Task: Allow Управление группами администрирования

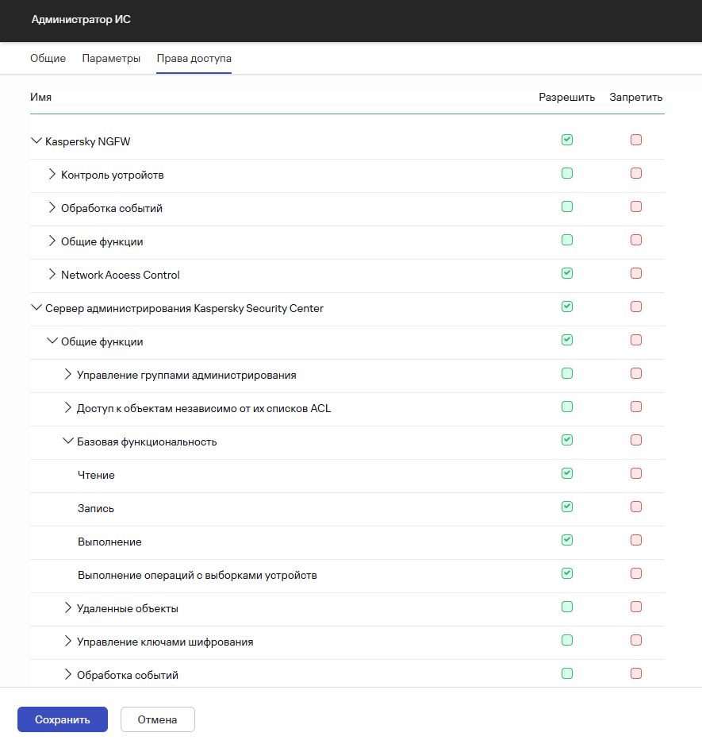Action: [x=567, y=373]
